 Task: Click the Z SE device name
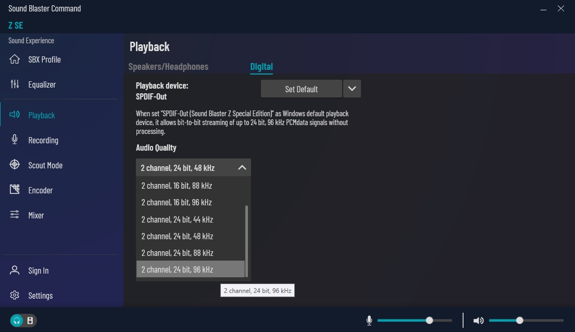[16, 26]
